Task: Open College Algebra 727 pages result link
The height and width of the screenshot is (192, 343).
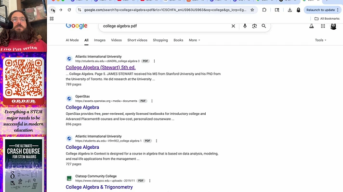Action: pyautogui.click(x=82, y=147)
